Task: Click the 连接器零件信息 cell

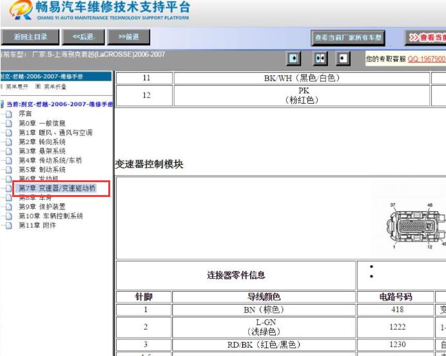Action: pyautogui.click(x=236, y=275)
